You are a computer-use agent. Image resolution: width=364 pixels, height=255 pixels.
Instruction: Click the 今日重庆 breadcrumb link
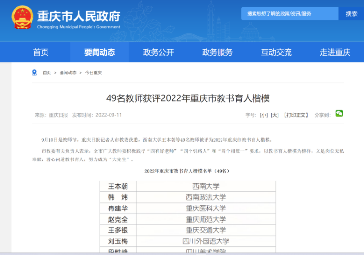click(94, 73)
